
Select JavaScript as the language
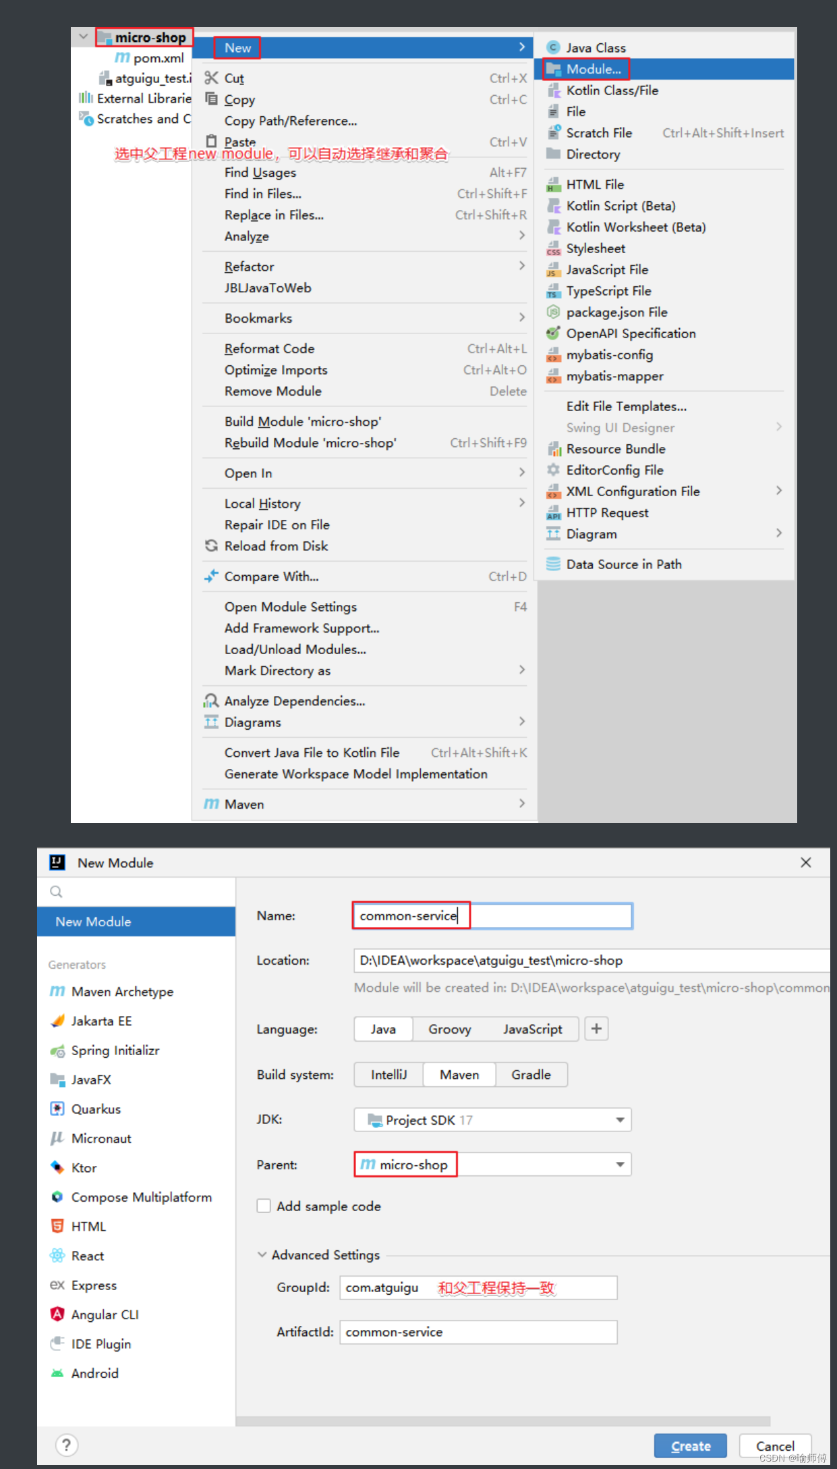(532, 1029)
